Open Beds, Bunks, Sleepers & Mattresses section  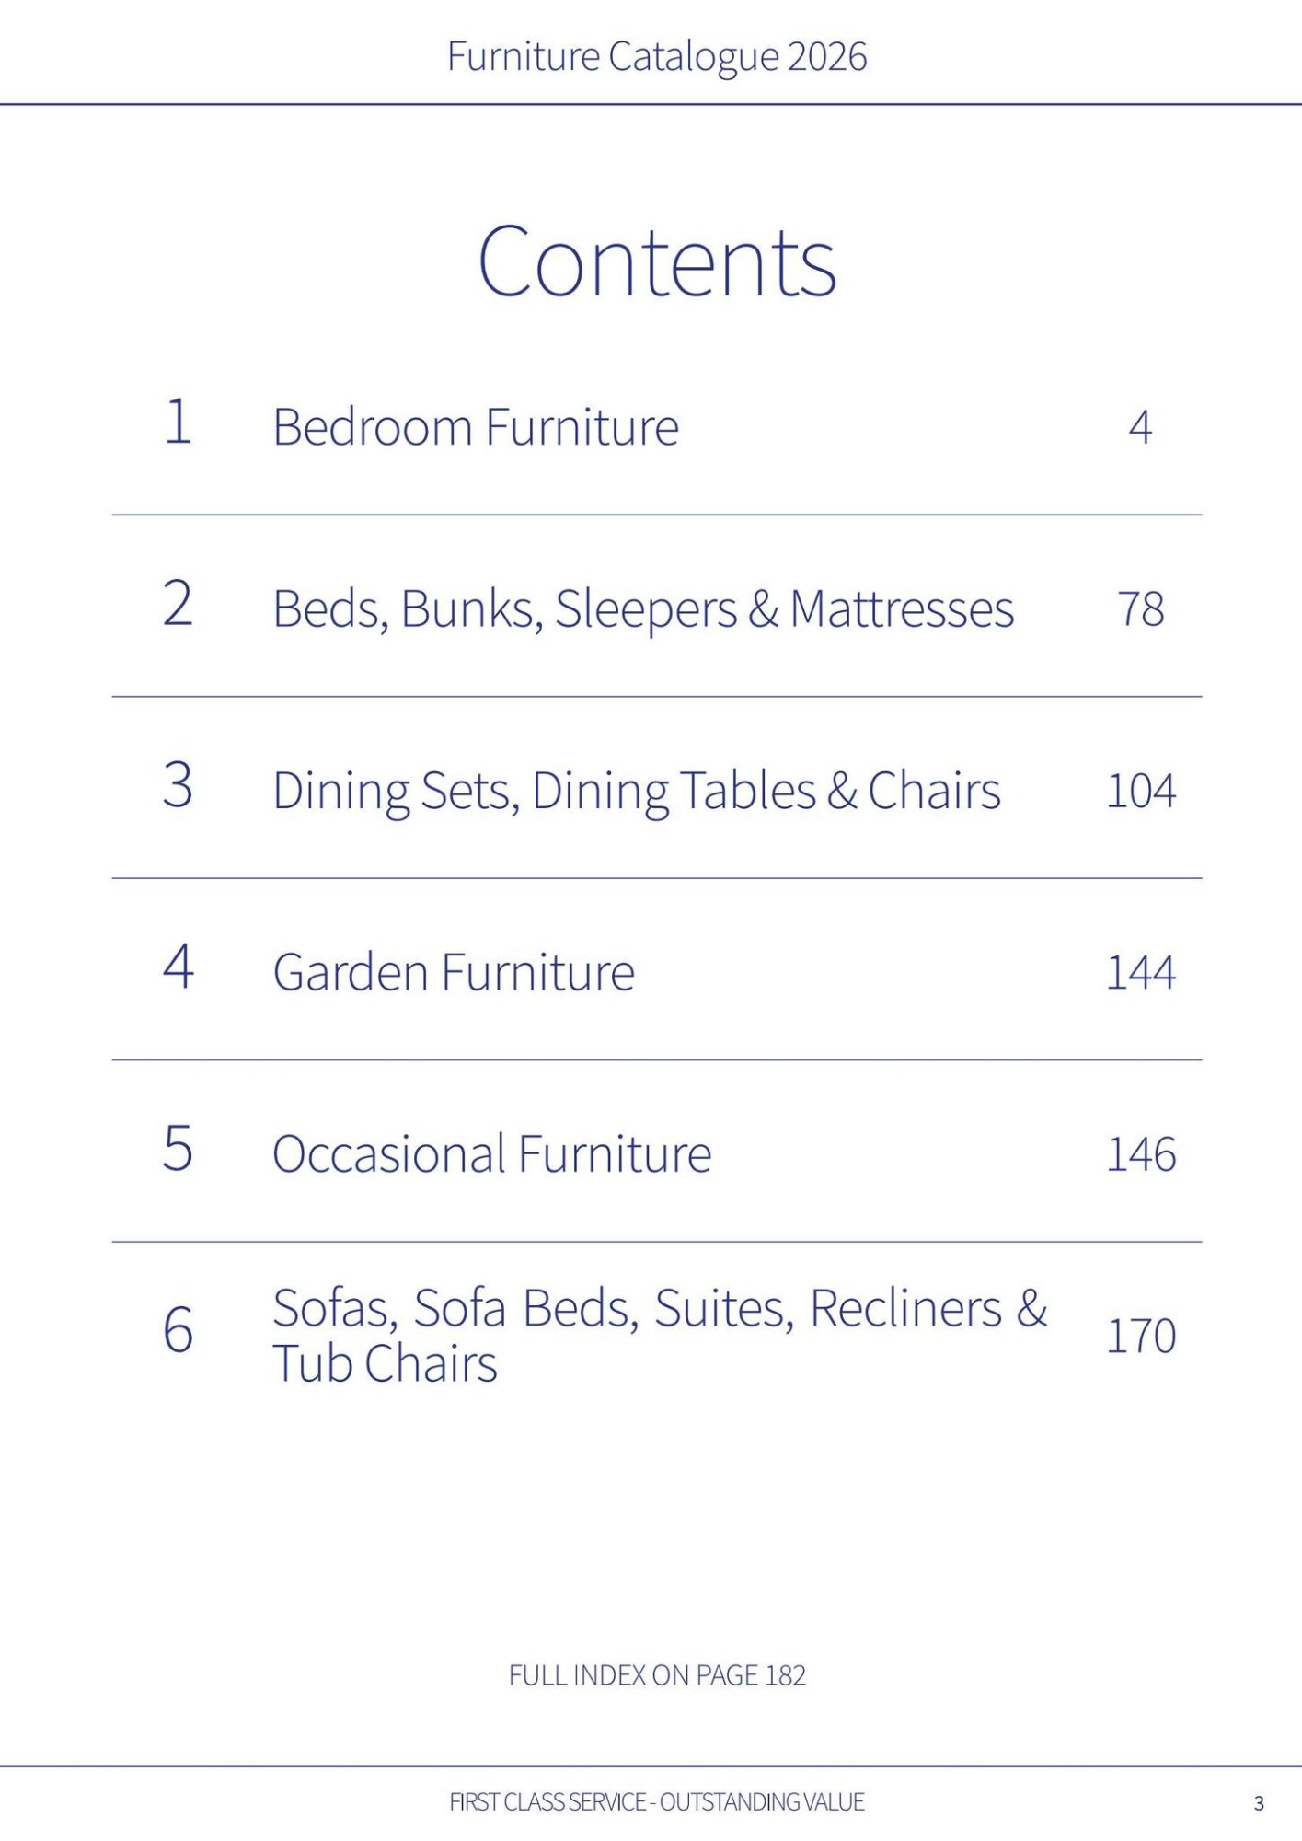(643, 609)
